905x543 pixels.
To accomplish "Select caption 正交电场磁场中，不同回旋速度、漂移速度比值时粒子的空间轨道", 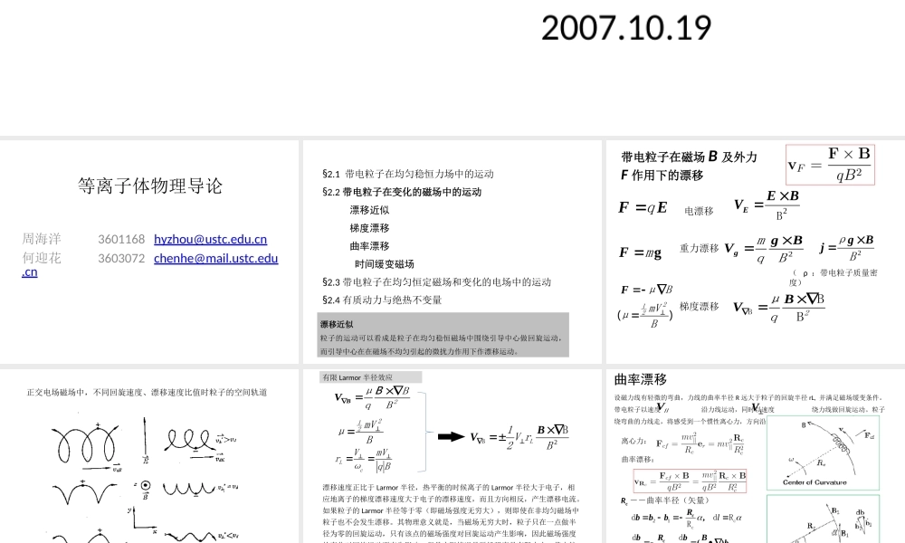I will click(x=147, y=393).
